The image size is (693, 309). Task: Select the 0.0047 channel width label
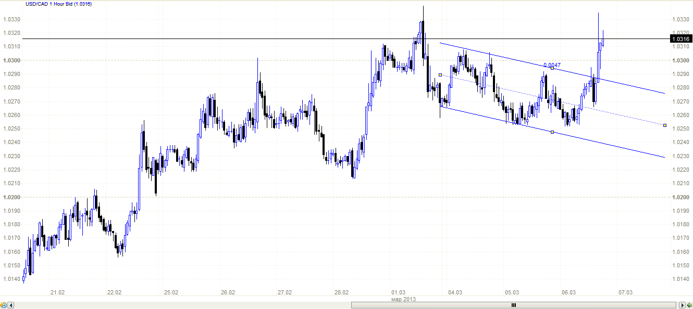tap(552, 65)
